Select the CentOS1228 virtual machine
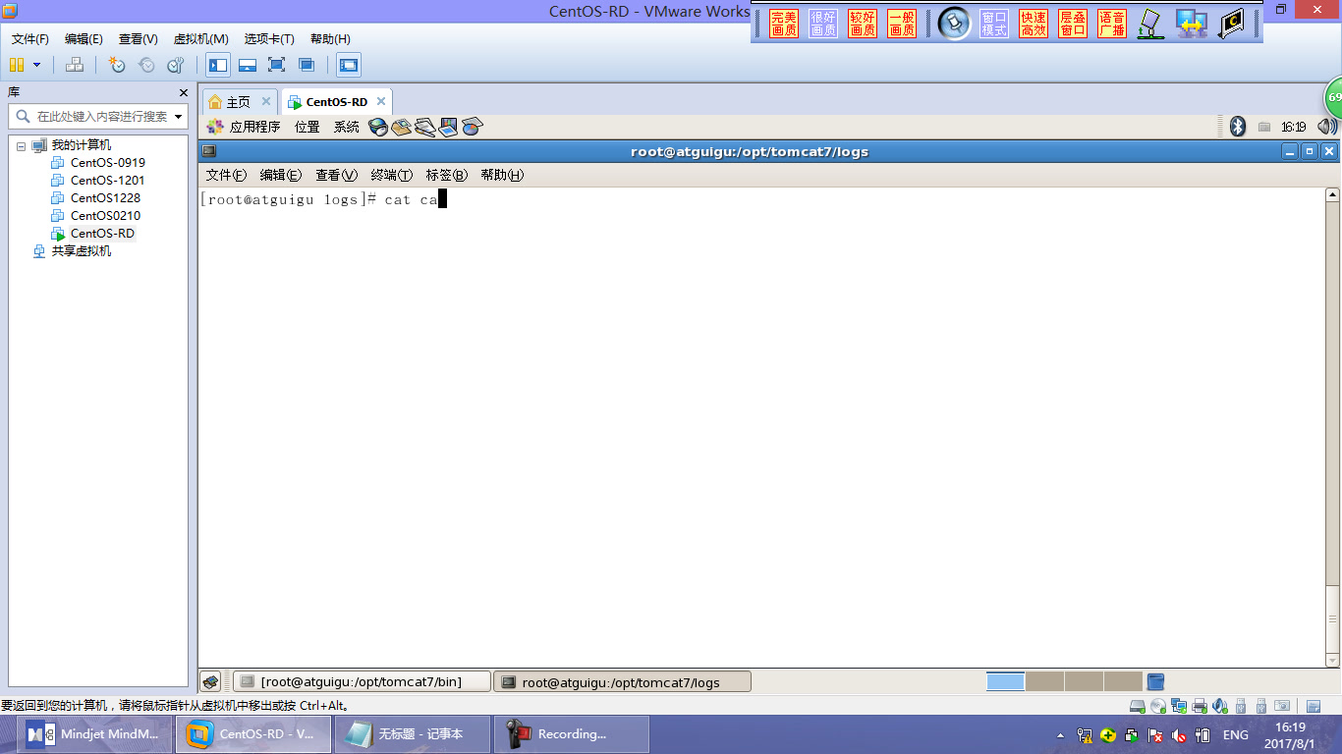 (x=105, y=198)
